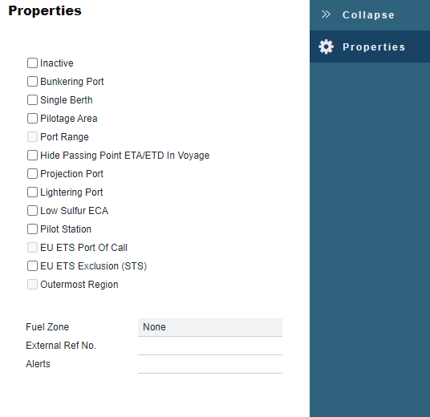Click the disabled Port Range checkbox

[x=32, y=137]
